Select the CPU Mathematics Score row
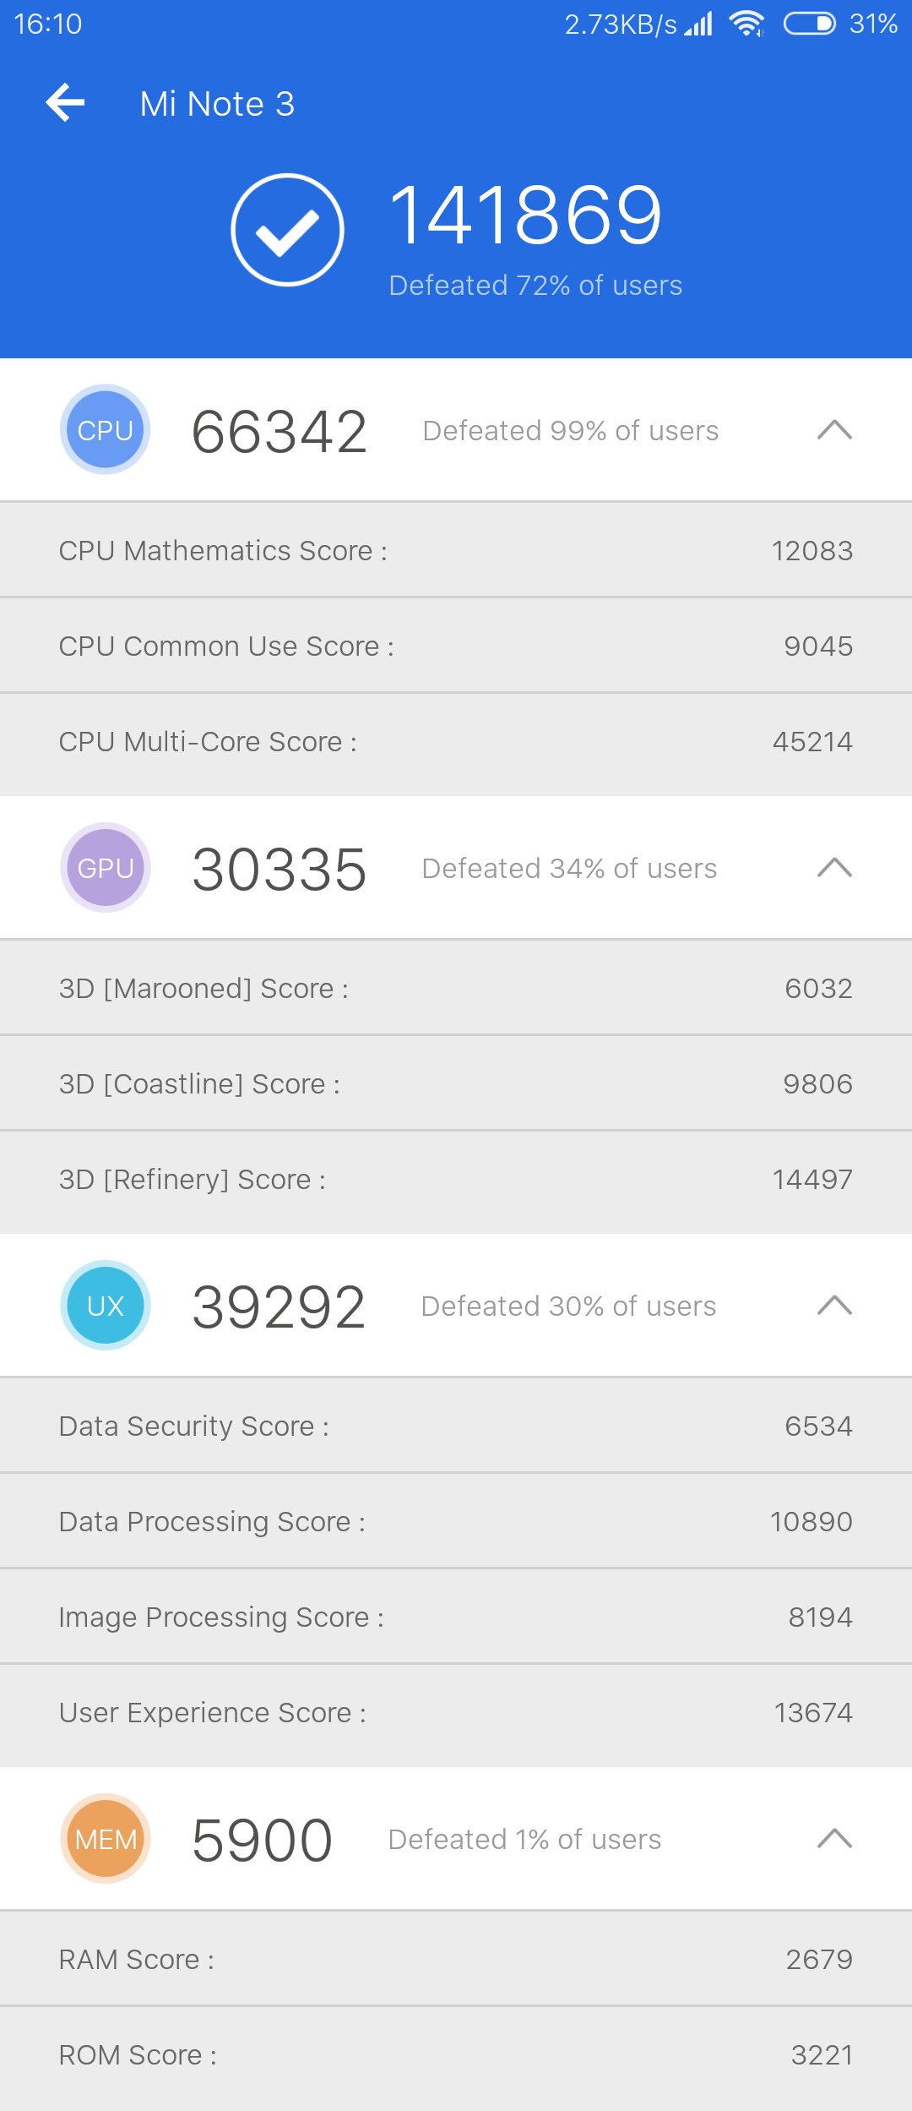The height and width of the screenshot is (2111, 912). pyautogui.click(x=456, y=550)
